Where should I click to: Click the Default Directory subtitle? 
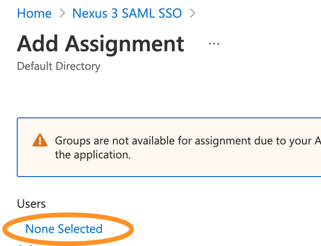coord(59,66)
